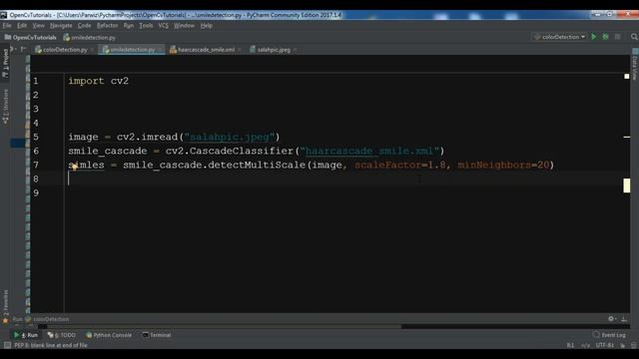
Task: Open Search Everywhere magnifier icon
Action: 634,37
